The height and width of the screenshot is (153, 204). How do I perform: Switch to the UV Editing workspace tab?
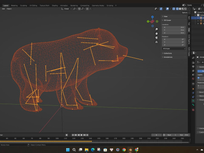point(33,6)
